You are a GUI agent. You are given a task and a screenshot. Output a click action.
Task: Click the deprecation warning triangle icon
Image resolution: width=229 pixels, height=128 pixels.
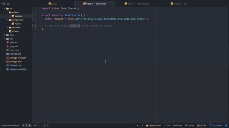coord(147,126)
